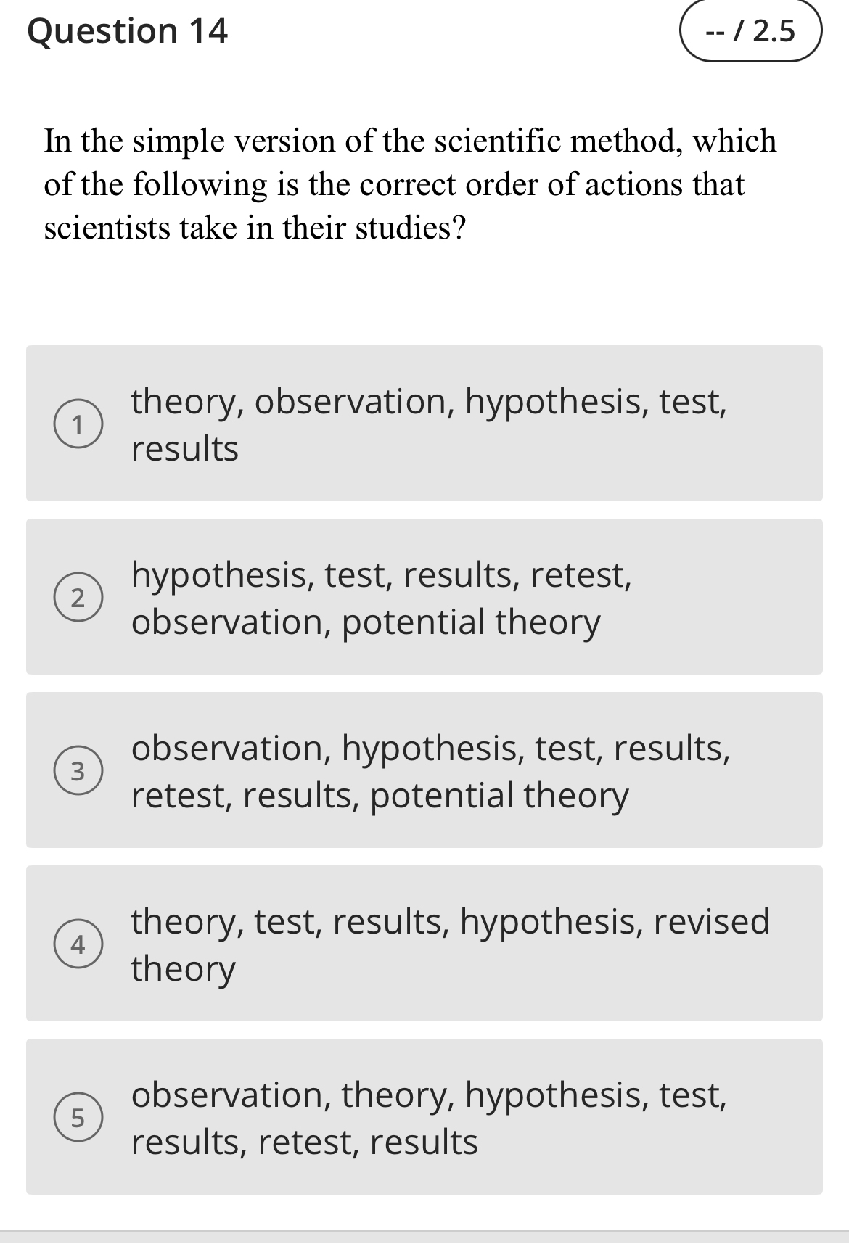Select answer option 5 circle

[80, 1118]
